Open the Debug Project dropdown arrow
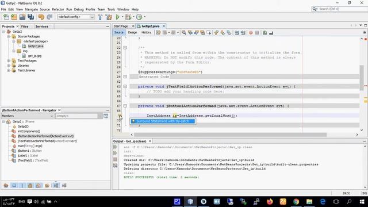Image resolution: width=368 pixels, height=207 pixels. pyautogui.click(x=133, y=17)
